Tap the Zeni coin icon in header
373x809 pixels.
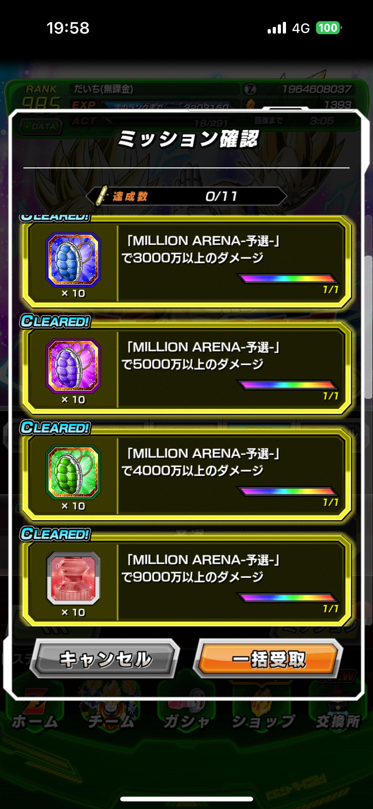pyautogui.click(x=250, y=89)
